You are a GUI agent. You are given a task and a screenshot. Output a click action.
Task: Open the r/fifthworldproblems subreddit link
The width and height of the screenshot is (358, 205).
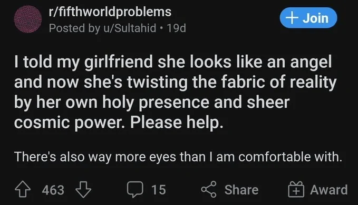pos(110,12)
